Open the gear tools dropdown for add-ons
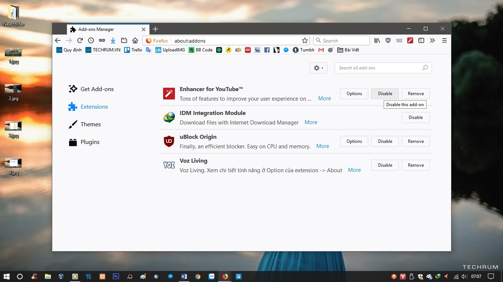This screenshot has width=503, height=282. [x=318, y=68]
